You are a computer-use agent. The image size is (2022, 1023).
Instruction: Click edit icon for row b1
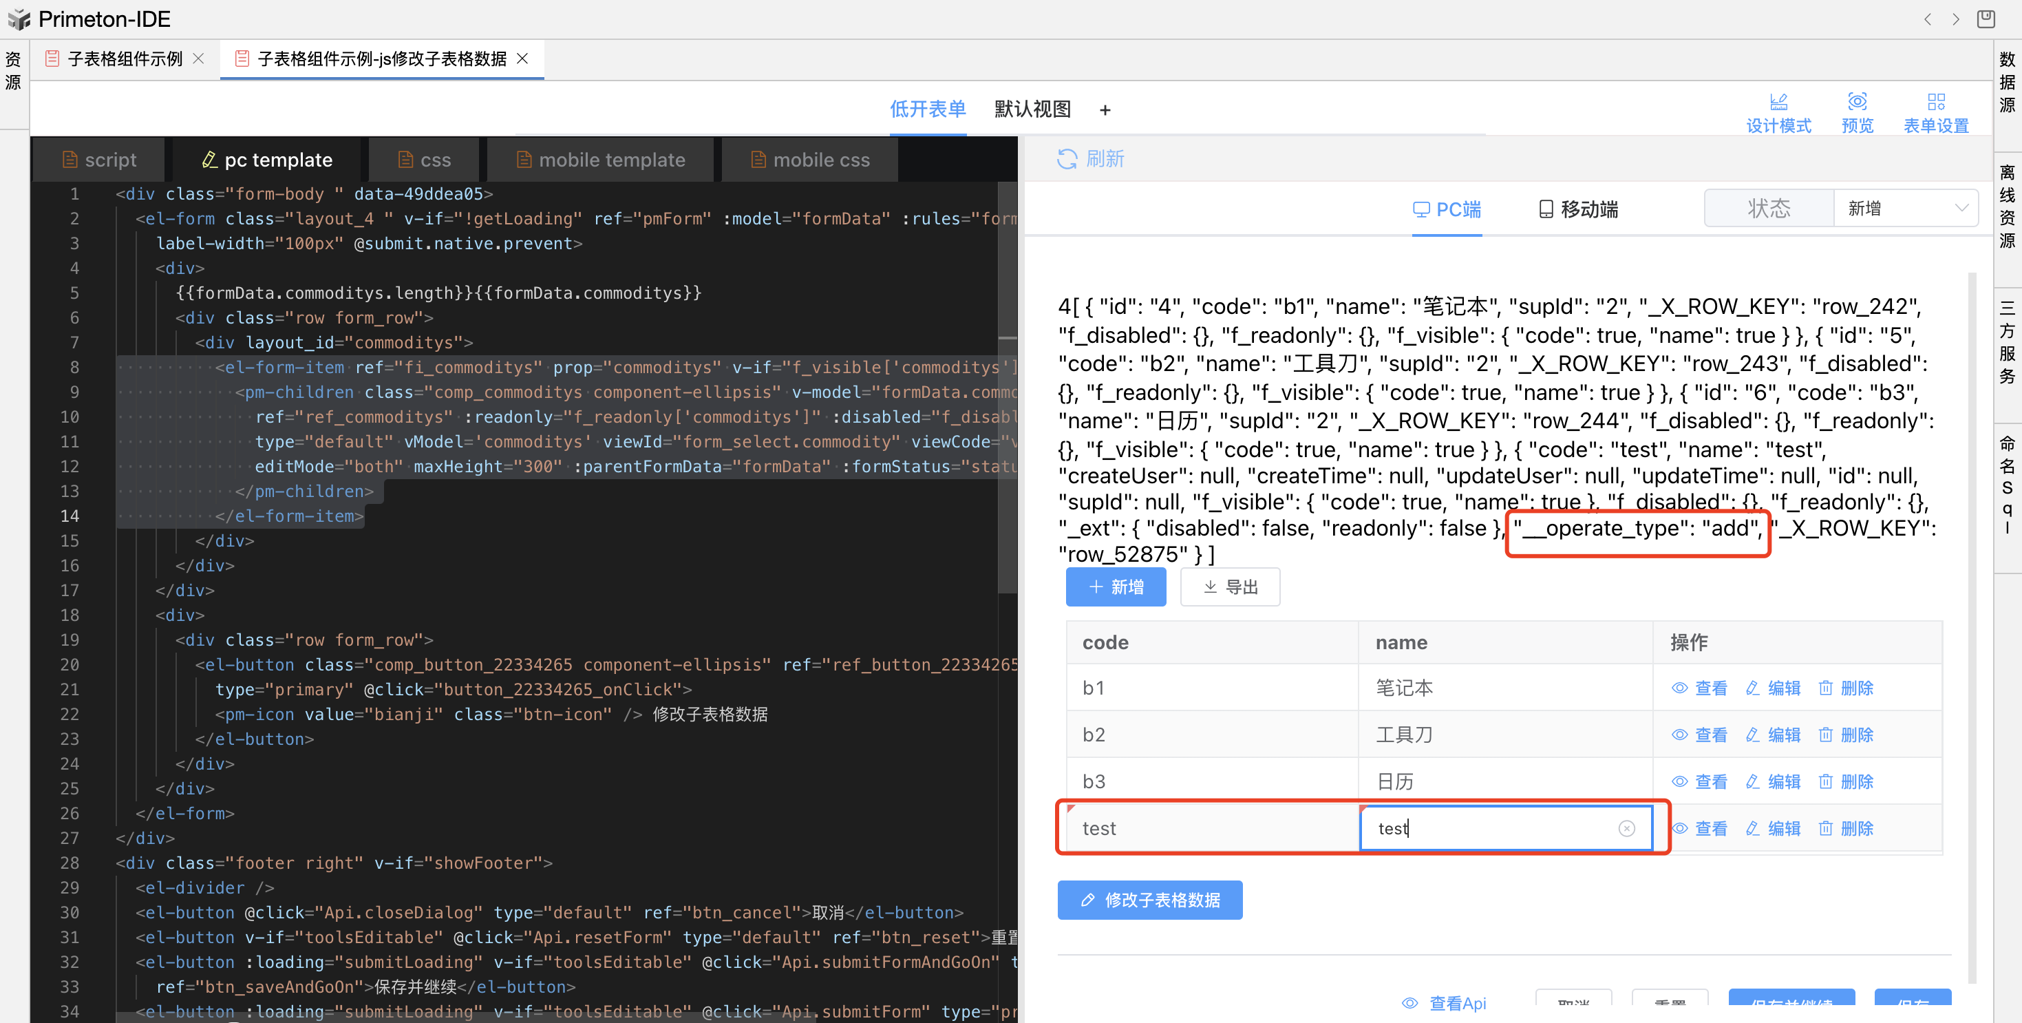pyautogui.click(x=1752, y=688)
